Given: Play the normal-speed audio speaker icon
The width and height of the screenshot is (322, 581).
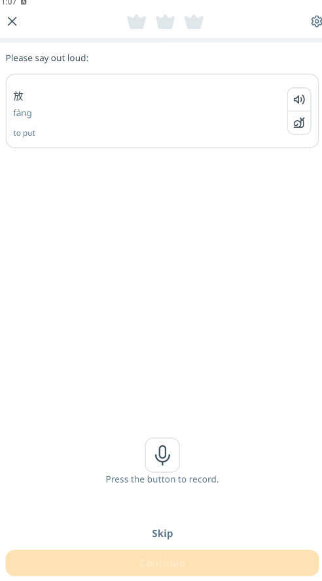Looking at the screenshot, I should [x=299, y=99].
